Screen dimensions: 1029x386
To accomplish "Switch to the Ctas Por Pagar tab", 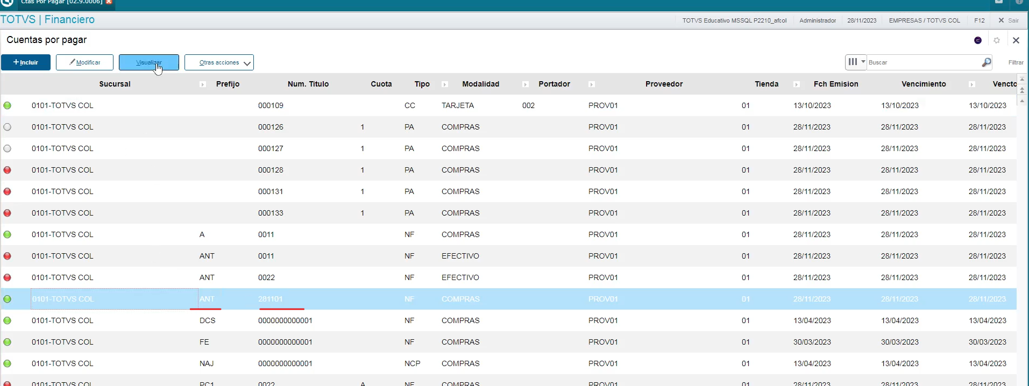I will 61,2.
